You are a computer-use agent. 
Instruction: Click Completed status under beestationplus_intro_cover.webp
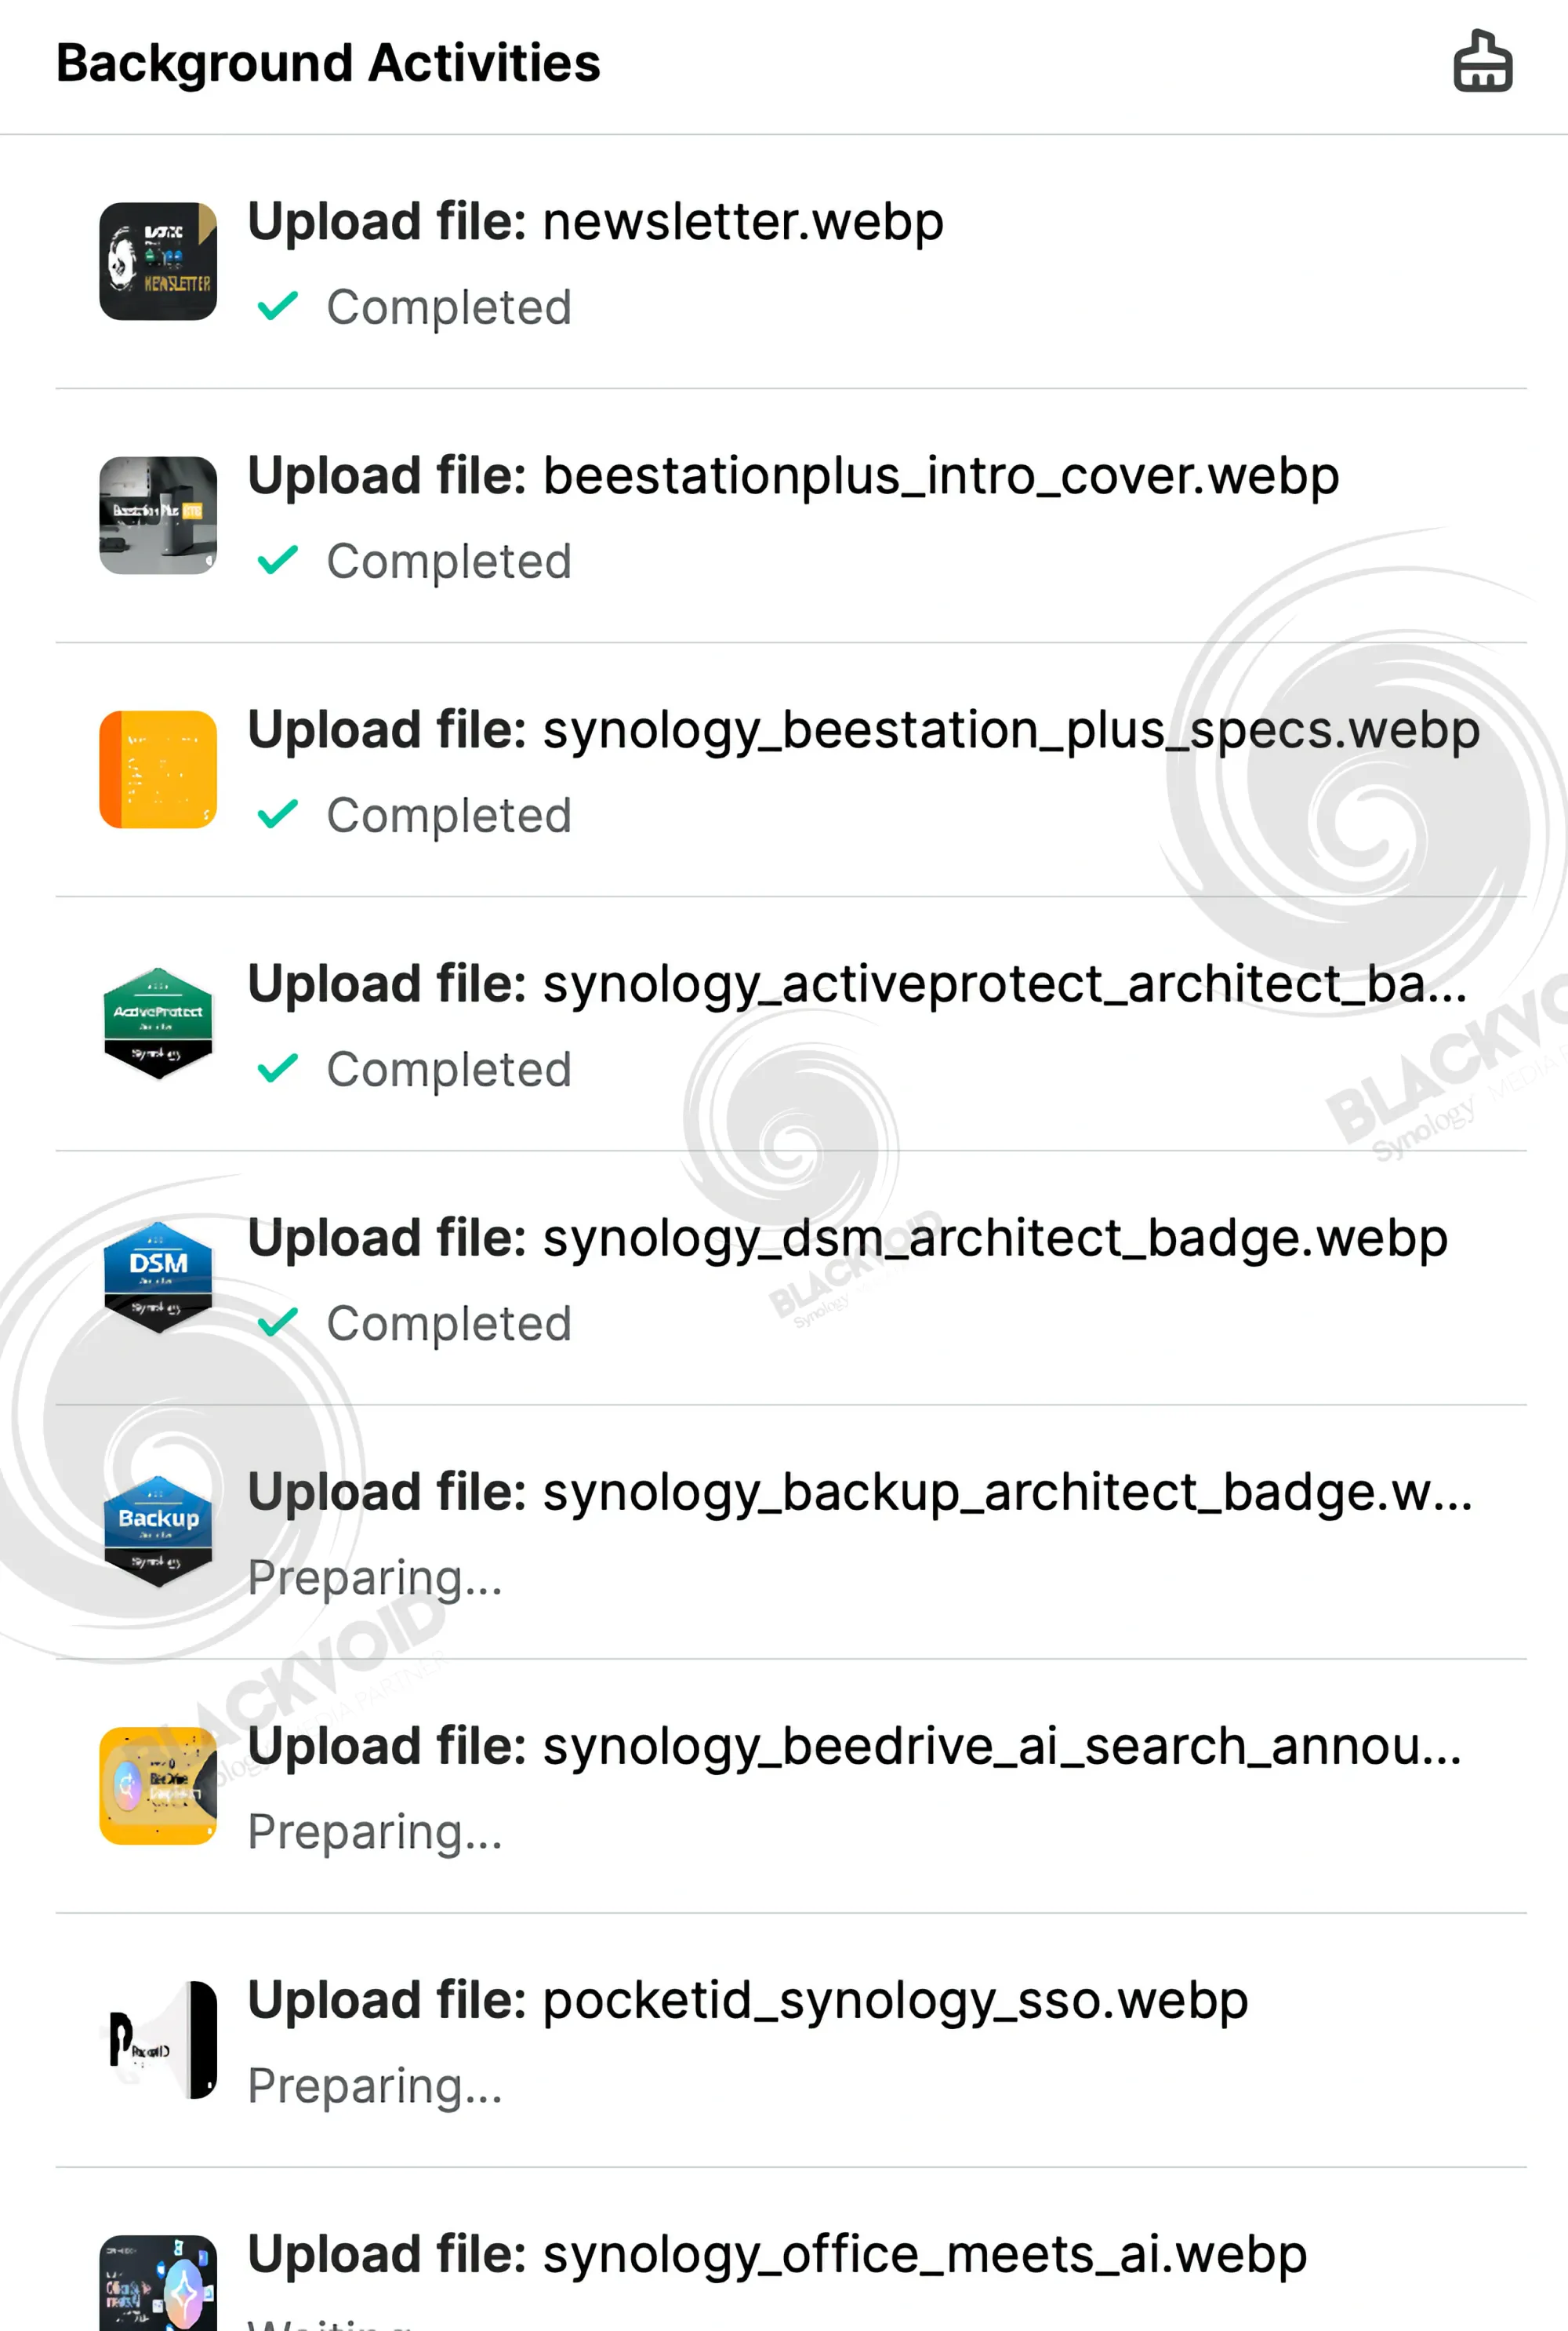click(449, 562)
